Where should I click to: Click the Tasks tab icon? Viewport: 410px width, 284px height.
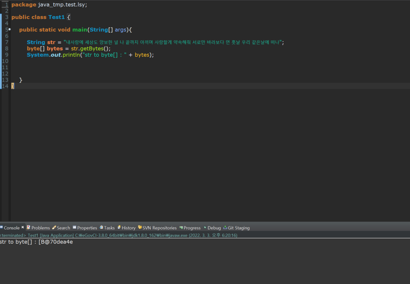(101, 227)
